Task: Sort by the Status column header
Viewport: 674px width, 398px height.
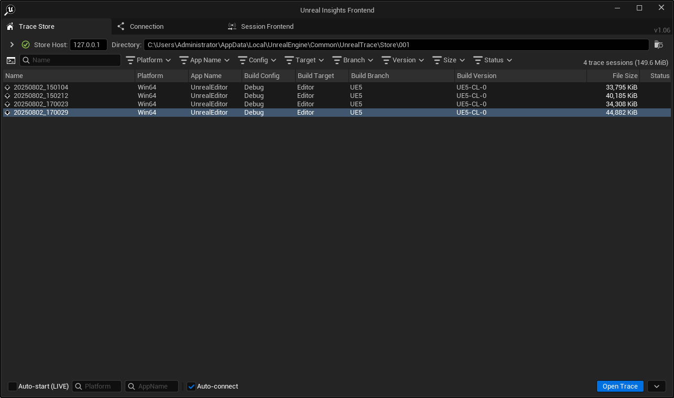Action: point(656,76)
